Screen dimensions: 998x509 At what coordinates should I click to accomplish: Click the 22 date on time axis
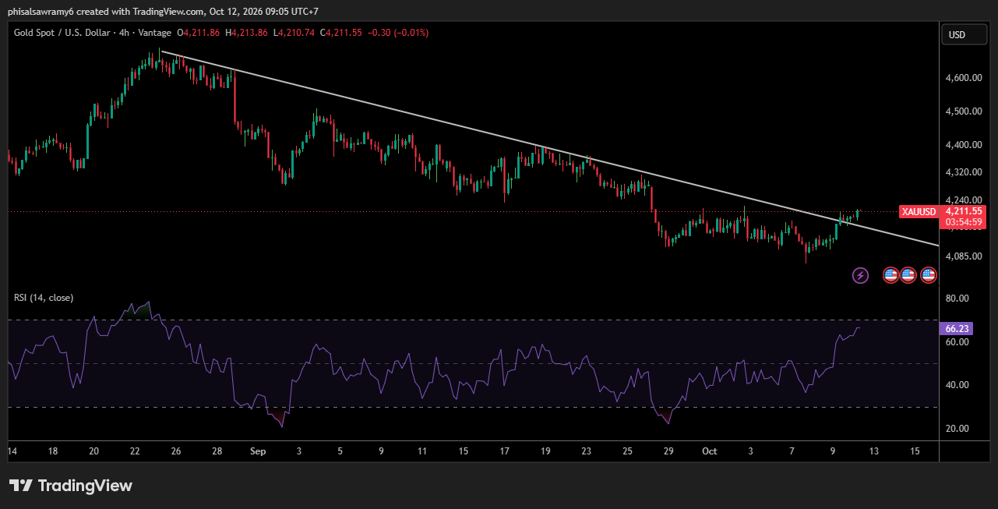click(135, 451)
